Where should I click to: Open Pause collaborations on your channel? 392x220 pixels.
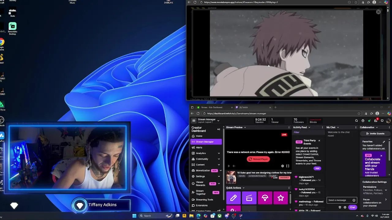(375, 203)
